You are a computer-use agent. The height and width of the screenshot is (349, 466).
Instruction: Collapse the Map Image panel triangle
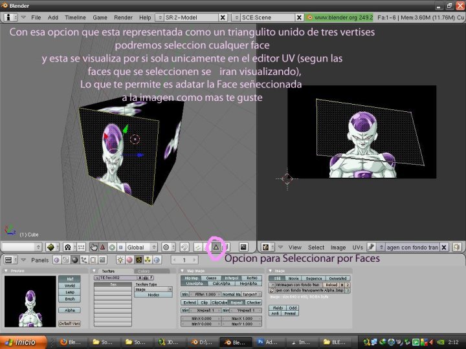pos(183,271)
